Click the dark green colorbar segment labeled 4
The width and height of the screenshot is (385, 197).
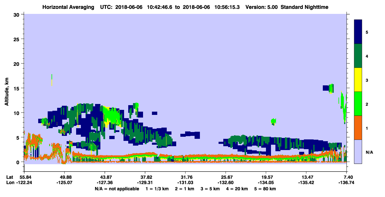click(x=358, y=56)
